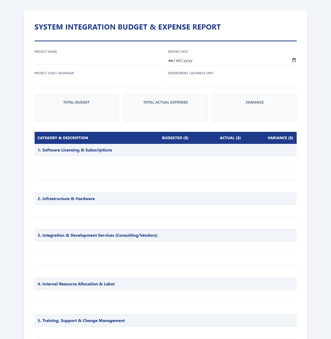This screenshot has width=331, height=339.
Task: Click the 'Department / Business Unit' label
Action: [191, 73]
